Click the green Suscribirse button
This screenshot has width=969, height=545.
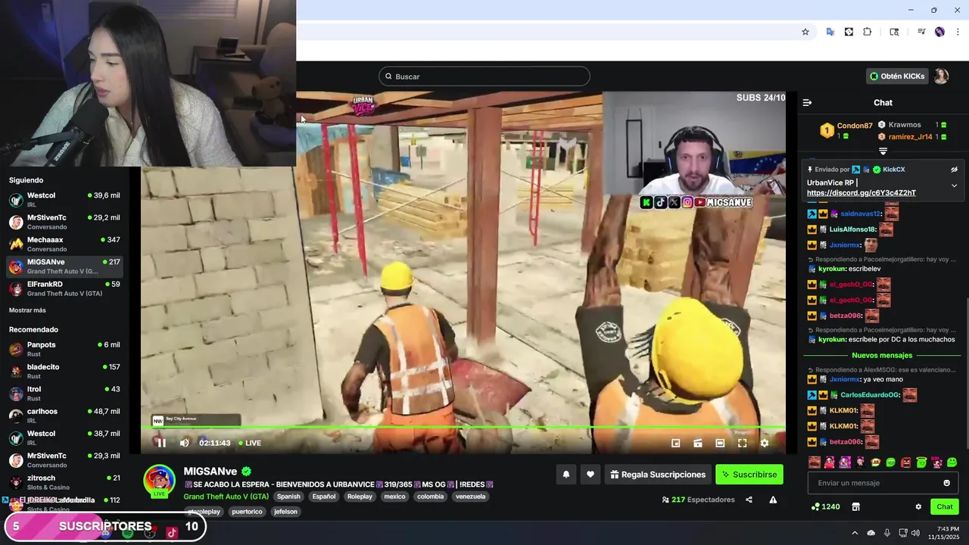pyautogui.click(x=749, y=475)
